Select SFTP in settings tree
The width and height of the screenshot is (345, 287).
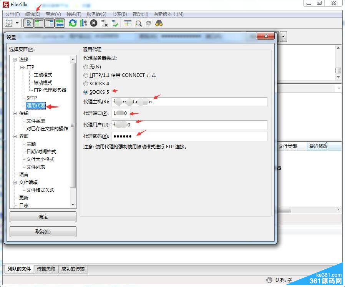tap(32, 98)
